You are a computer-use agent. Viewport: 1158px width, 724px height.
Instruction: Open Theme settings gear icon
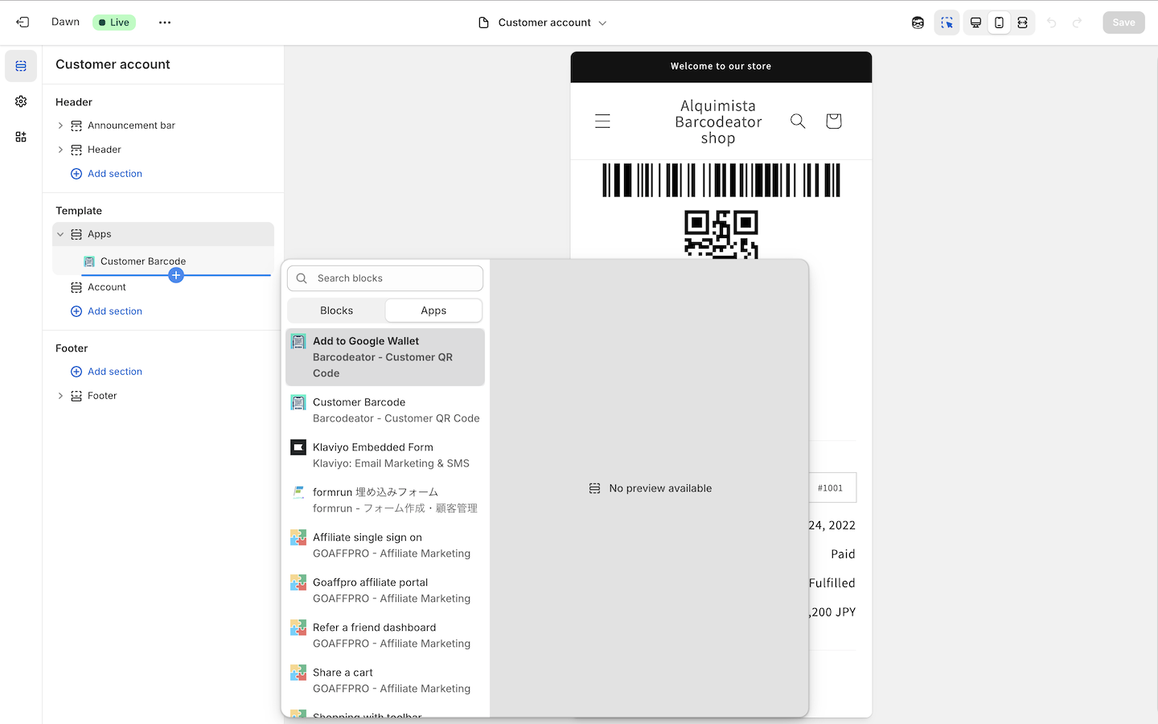[21, 101]
